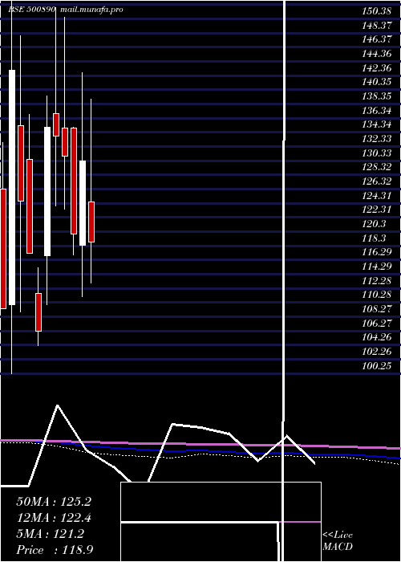Click the 146.37 price level label
The height and width of the screenshot is (562, 401).
click(377, 39)
